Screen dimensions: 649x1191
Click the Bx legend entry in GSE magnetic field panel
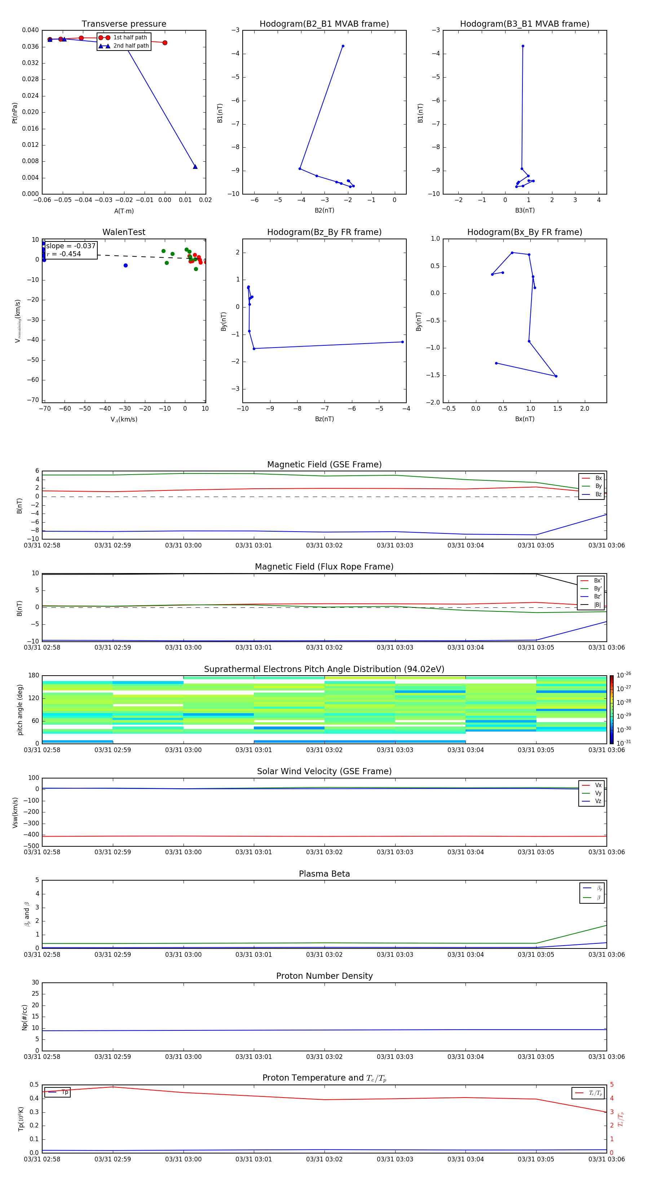coord(592,478)
